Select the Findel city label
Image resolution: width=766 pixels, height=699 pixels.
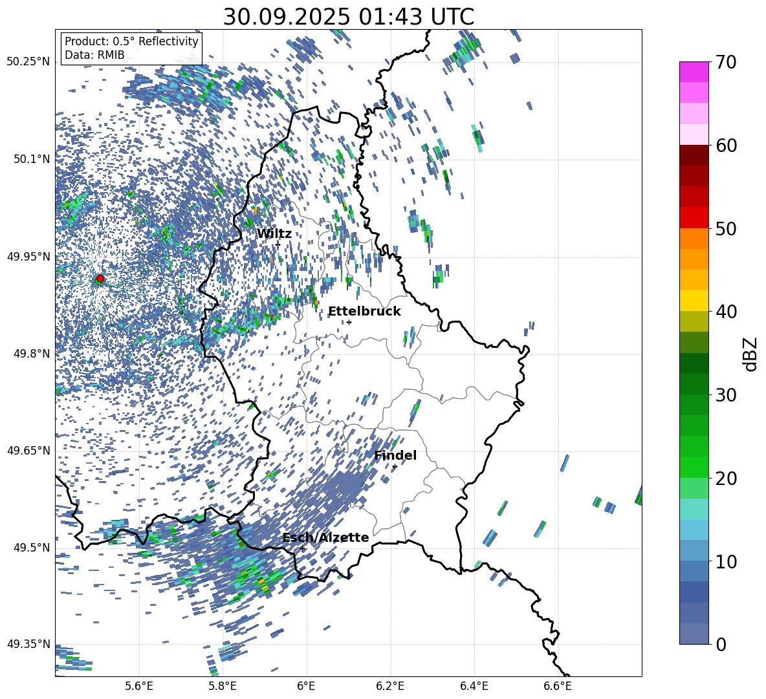click(x=395, y=455)
